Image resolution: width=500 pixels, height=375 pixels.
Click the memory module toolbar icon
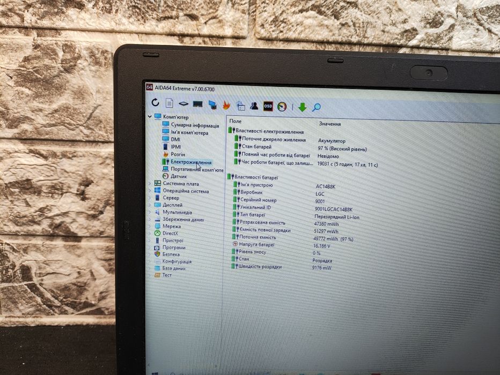198,104
